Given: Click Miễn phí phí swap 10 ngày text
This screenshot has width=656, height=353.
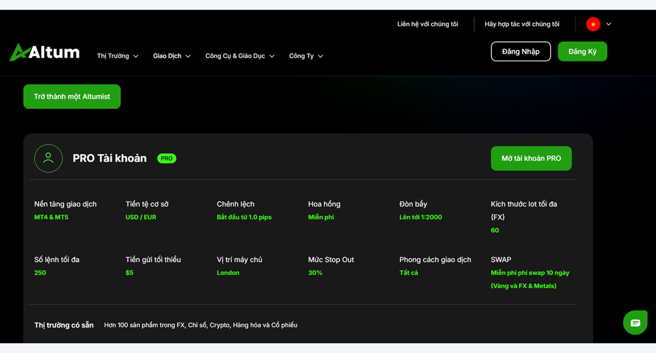Looking at the screenshot, I should (530, 273).
